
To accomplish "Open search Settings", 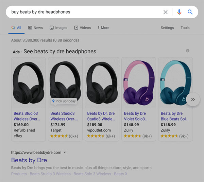I will point(167,28).
